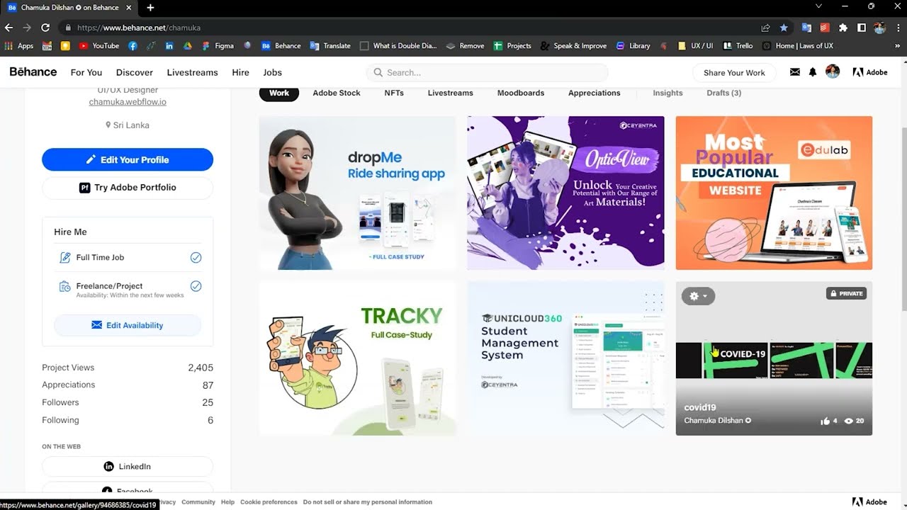907x510 pixels.
Task: Click the Share Your Work button
Action: coord(734,72)
